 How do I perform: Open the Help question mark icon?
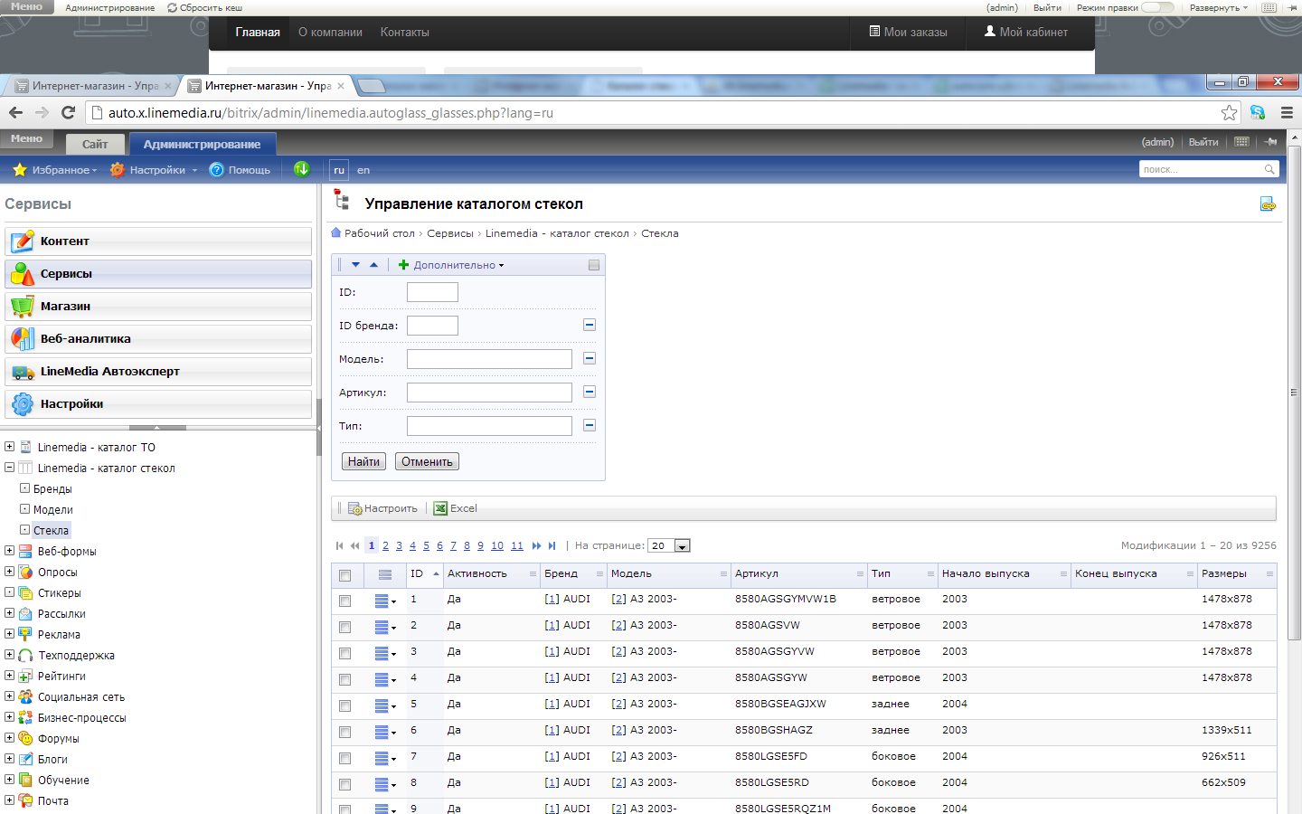[217, 170]
